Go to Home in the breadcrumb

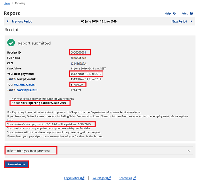pyautogui.click(x=7, y=3)
